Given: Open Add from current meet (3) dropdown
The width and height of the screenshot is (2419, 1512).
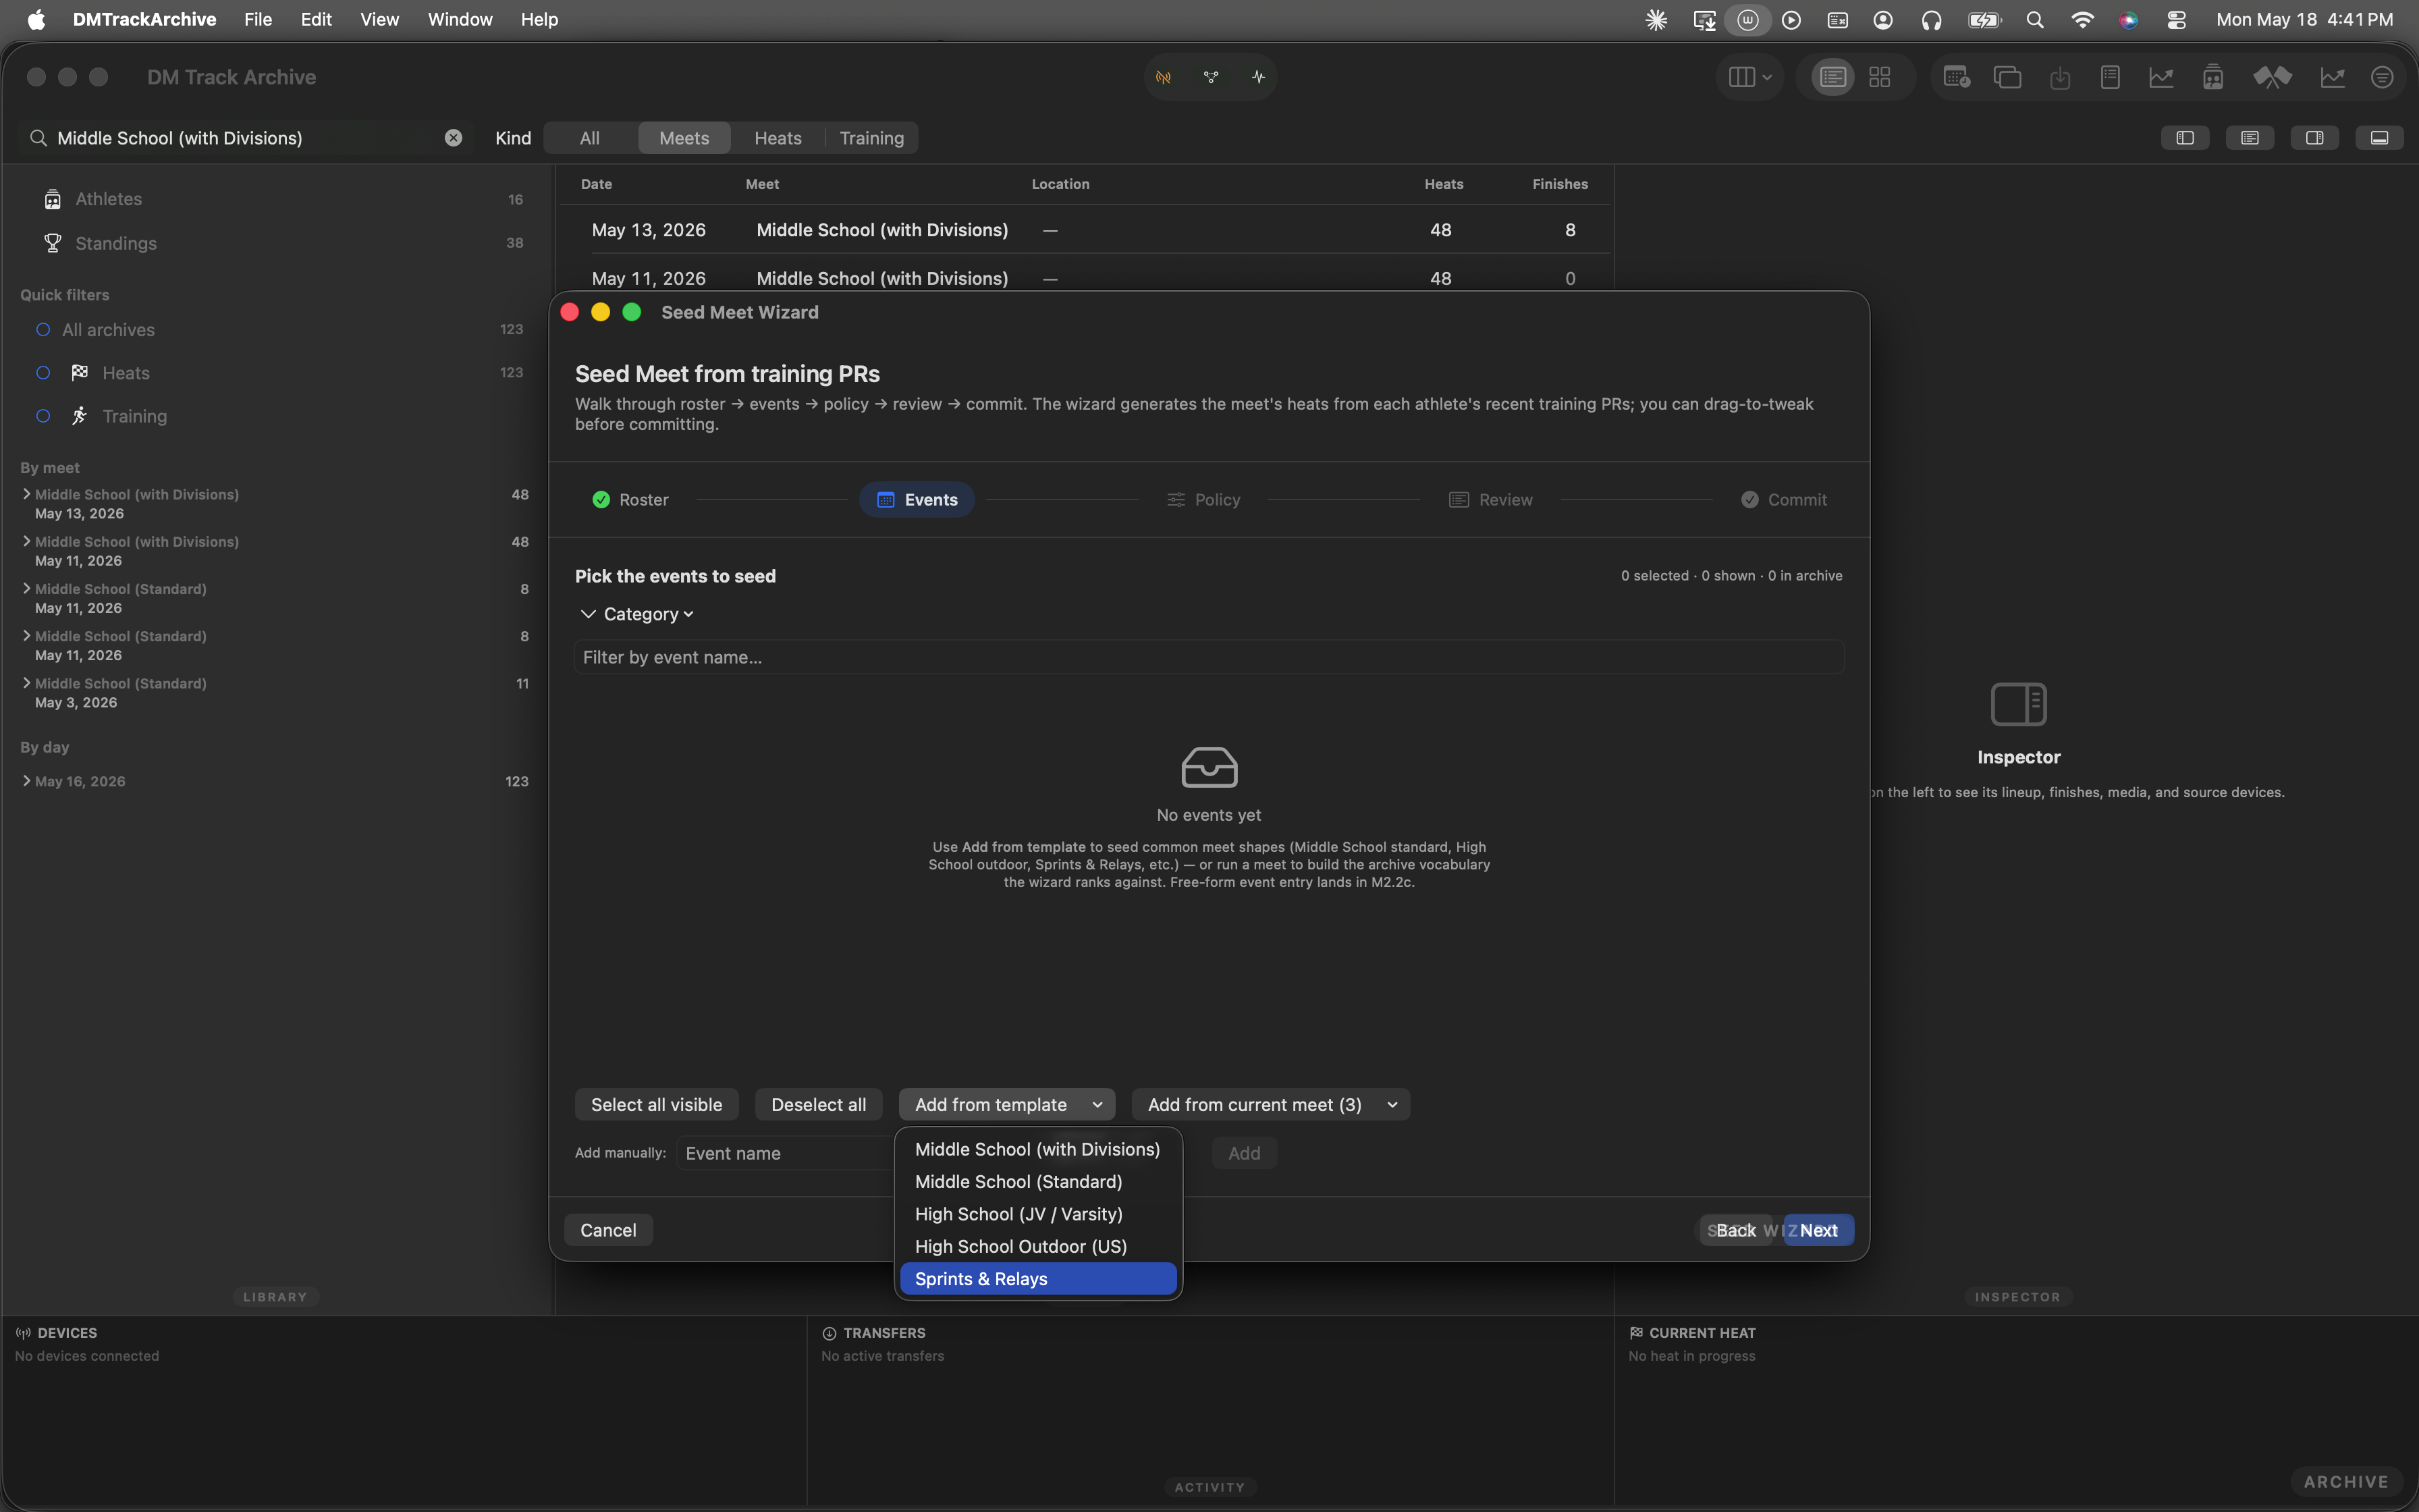Looking at the screenshot, I should point(1270,1104).
